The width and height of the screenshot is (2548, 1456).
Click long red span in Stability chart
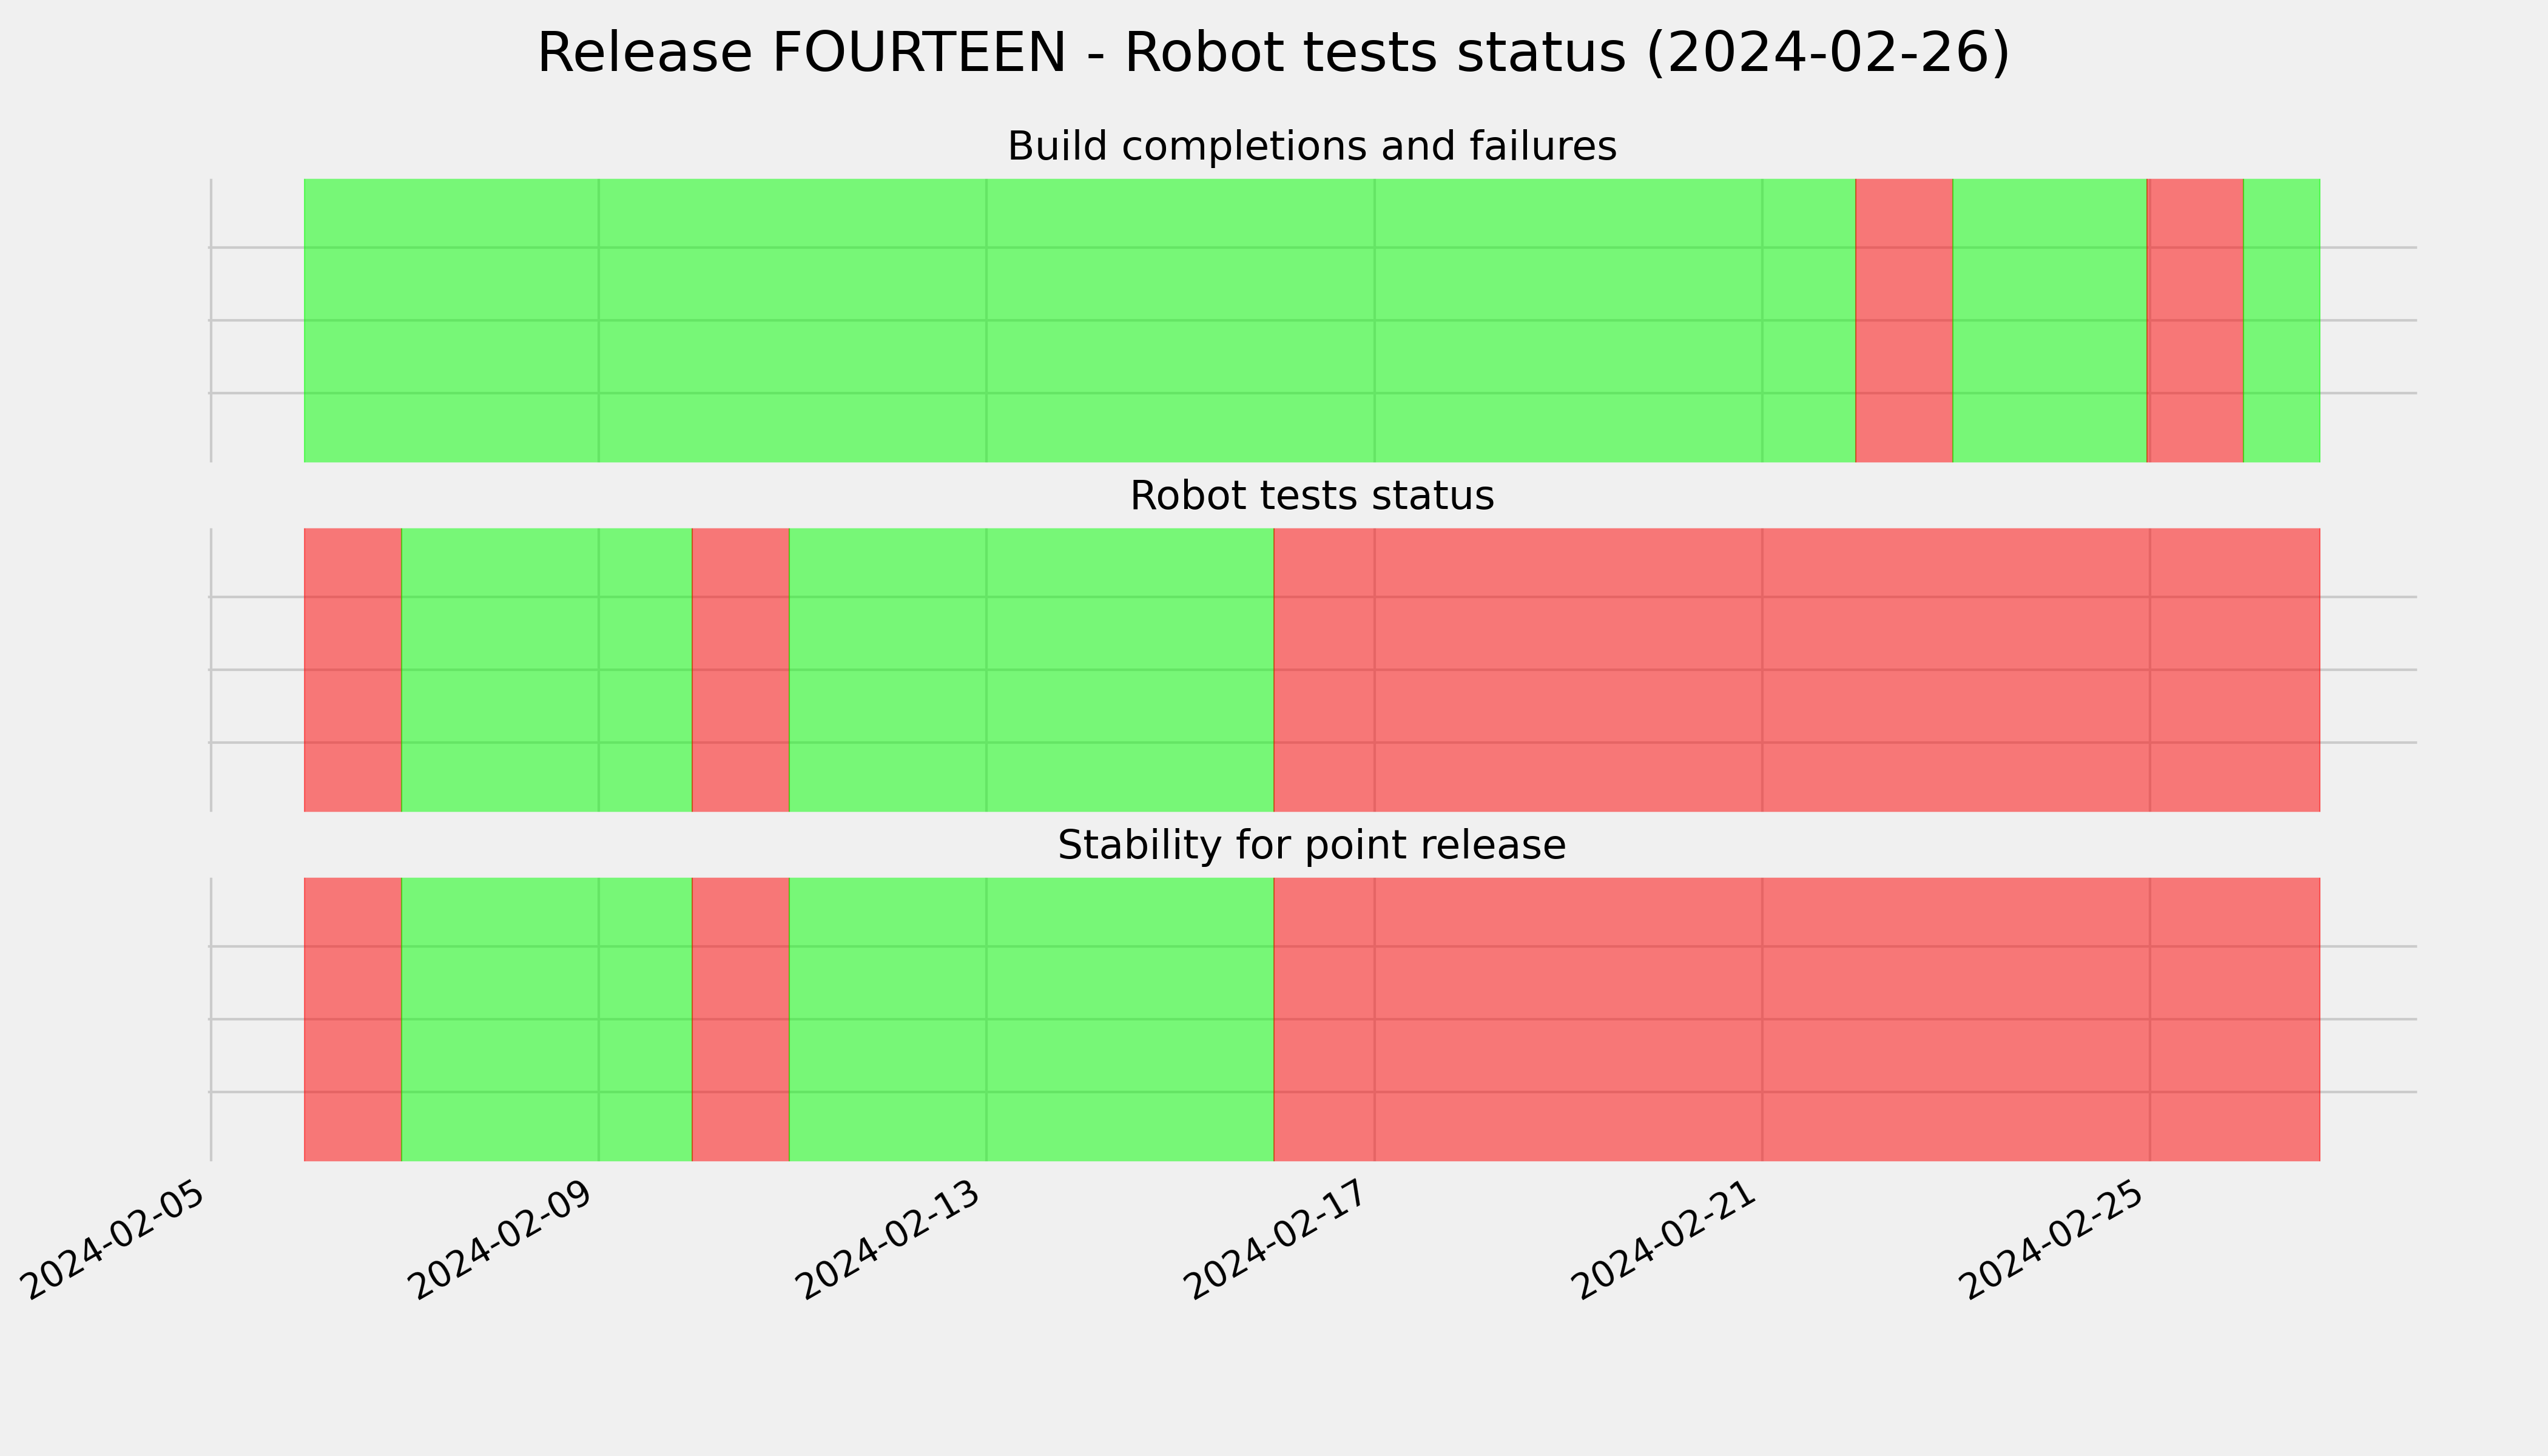tap(1797, 1019)
